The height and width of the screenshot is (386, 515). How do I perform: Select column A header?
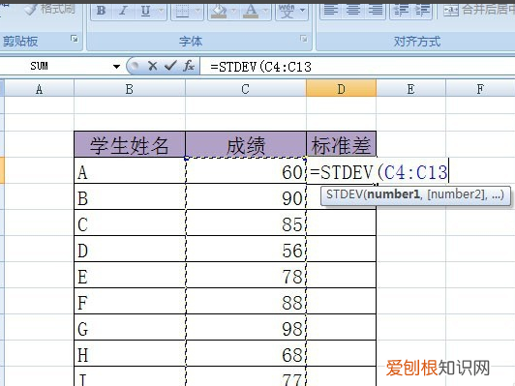point(39,89)
